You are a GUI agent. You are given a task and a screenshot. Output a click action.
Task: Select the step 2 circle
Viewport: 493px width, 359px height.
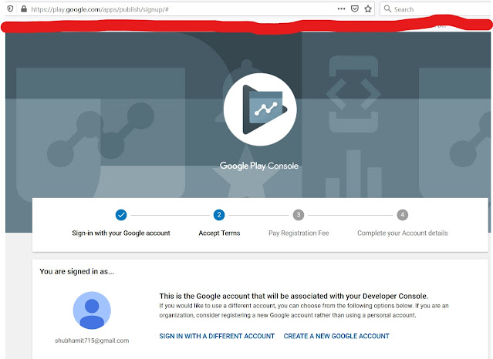[x=219, y=215]
